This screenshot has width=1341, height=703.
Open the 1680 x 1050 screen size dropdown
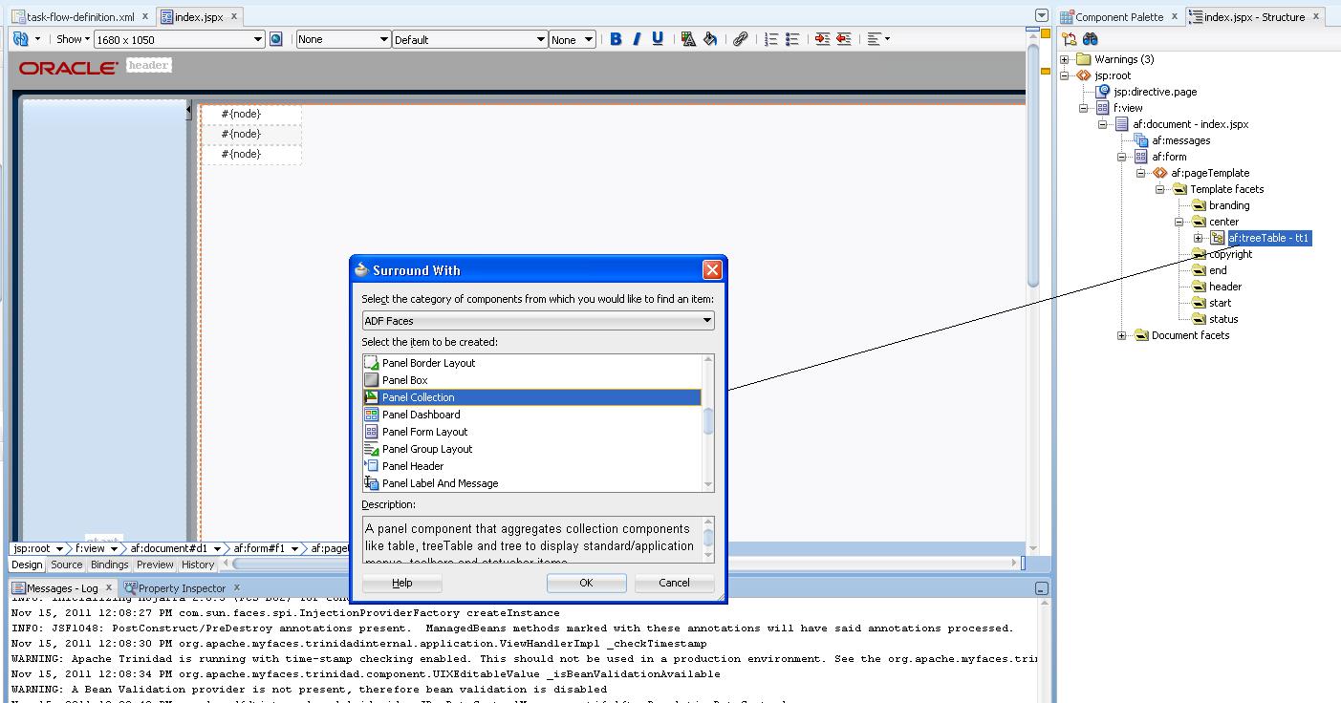(x=261, y=39)
